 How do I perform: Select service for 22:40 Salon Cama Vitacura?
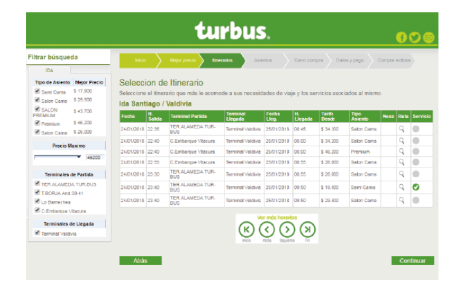pyautogui.click(x=416, y=140)
